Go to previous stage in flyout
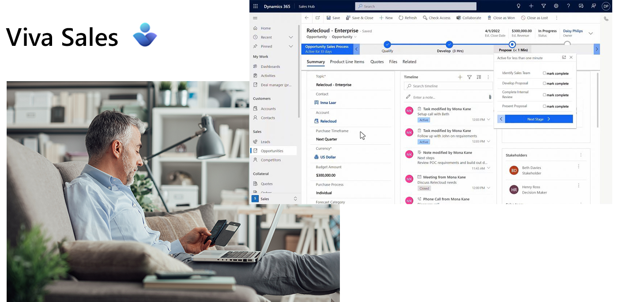This screenshot has width=618, height=302. 501,119
